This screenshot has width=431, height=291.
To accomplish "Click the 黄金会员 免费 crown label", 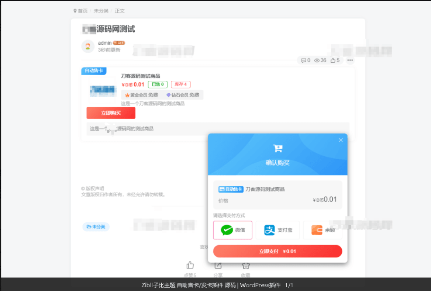I will click(x=142, y=95).
